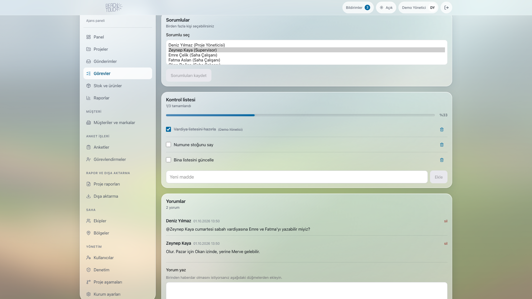Toggle the Açık light theme switch
532x299 pixels.
(x=386, y=7)
